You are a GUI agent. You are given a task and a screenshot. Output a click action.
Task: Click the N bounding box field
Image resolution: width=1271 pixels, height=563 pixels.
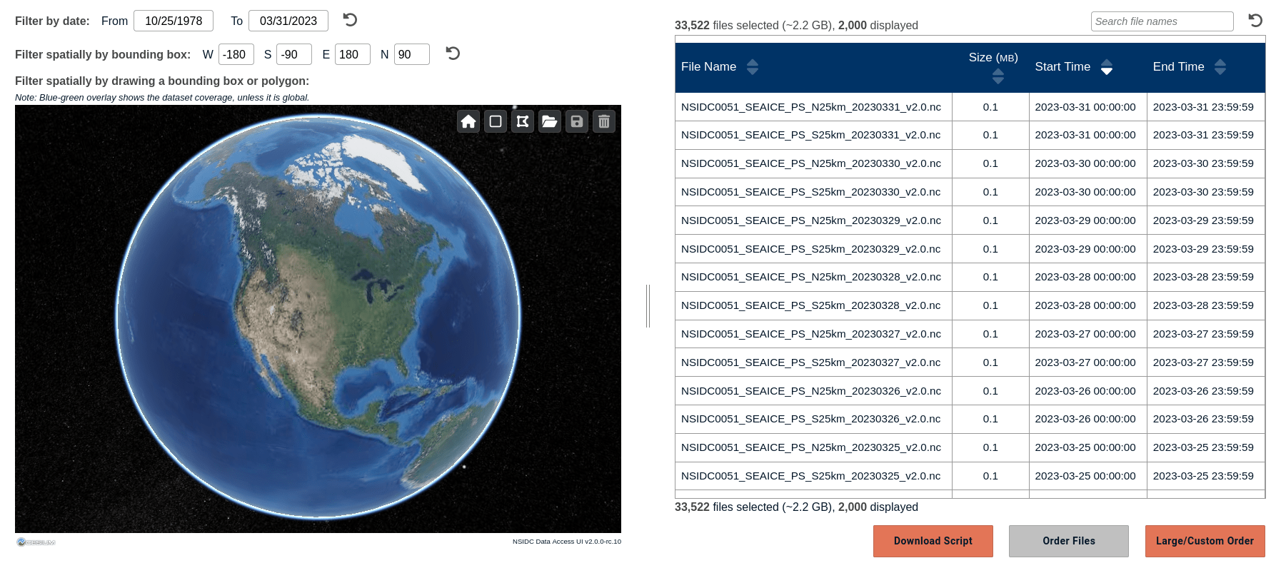pyautogui.click(x=412, y=54)
